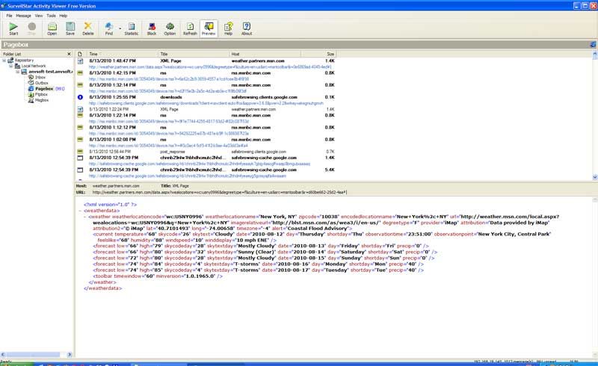The width and height of the screenshot is (598, 366).
Task: Open the View menu
Action: pos(39,16)
